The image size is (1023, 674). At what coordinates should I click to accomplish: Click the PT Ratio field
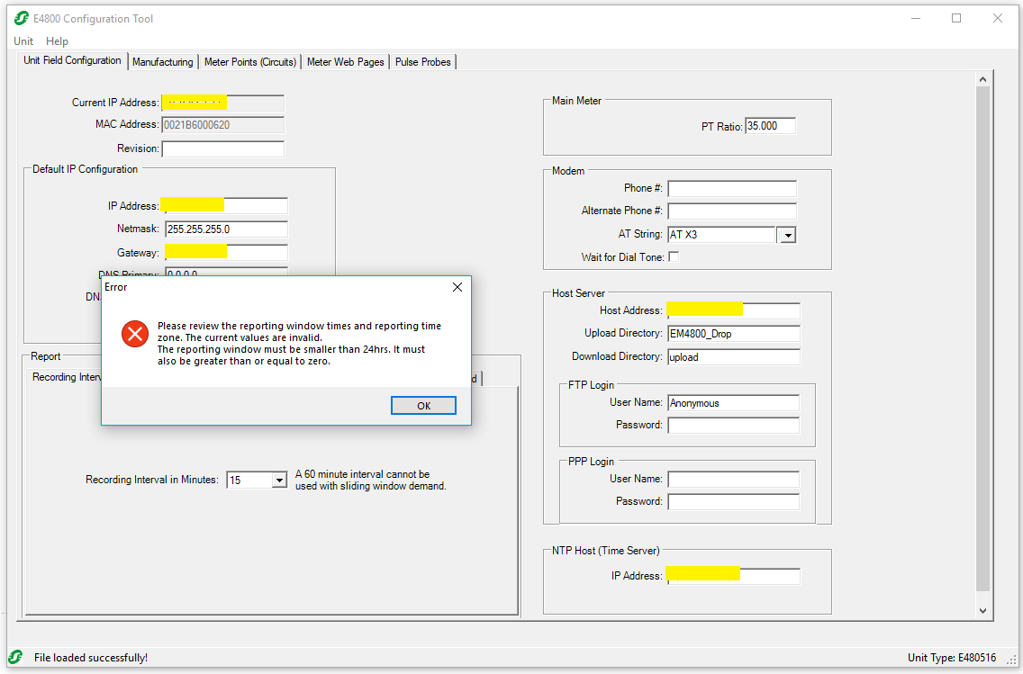point(771,126)
